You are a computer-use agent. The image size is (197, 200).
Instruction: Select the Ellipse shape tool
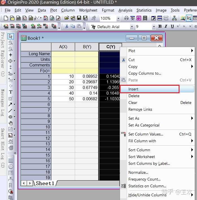click(x=10, y=117)
